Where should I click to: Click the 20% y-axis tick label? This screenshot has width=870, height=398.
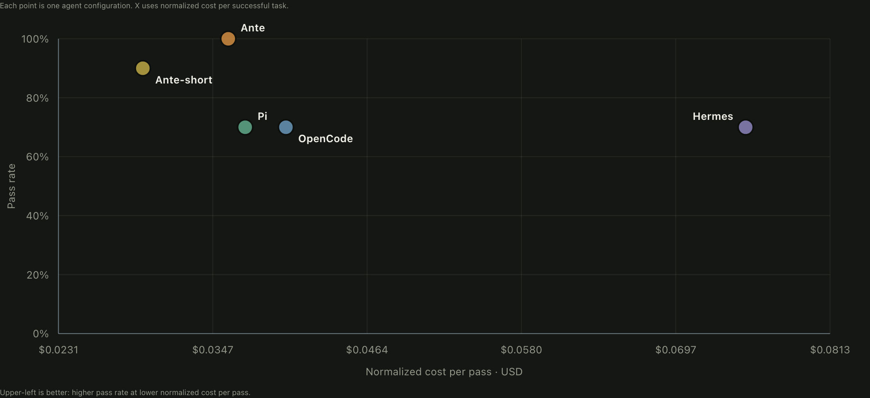point(38,275)
